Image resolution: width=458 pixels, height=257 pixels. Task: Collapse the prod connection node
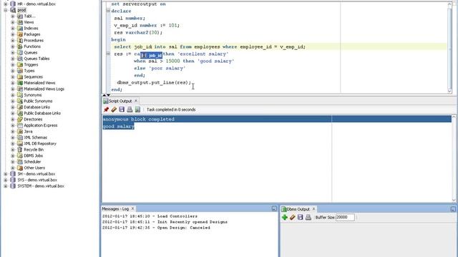(6, 10)
